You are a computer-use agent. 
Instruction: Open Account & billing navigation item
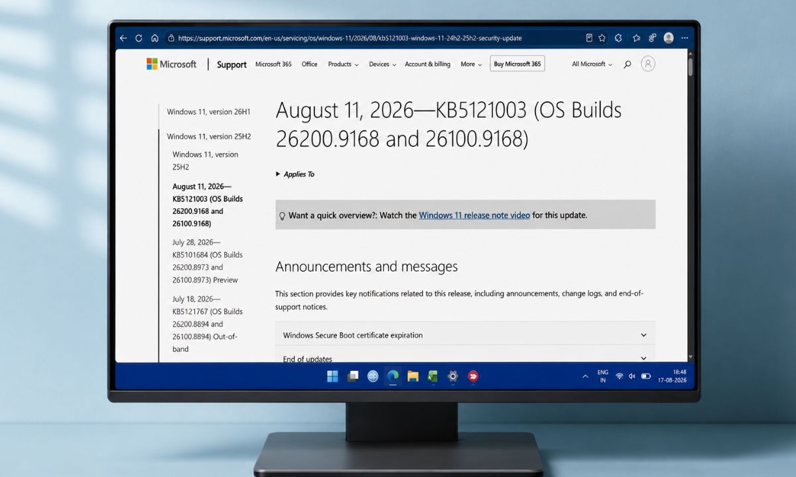[x=427, y=64]
